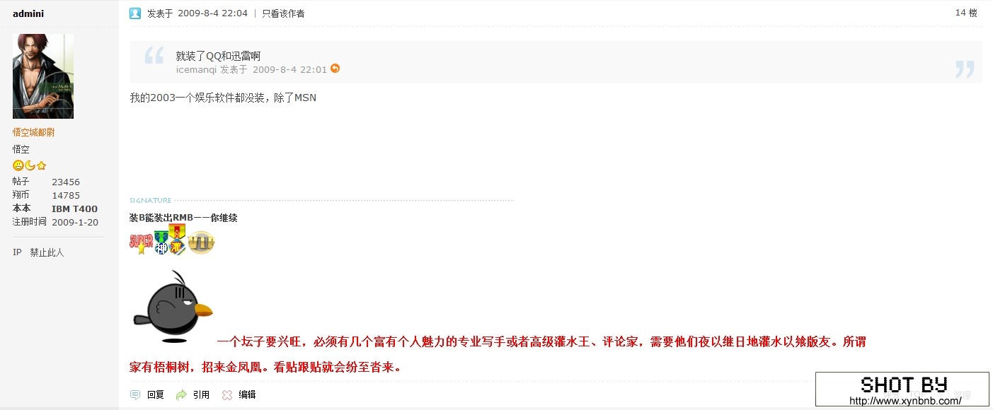Click the 悟空城都尉 user group link
Image resolution: width=993 pixels, height=410 pixels.
click(33, 132)
